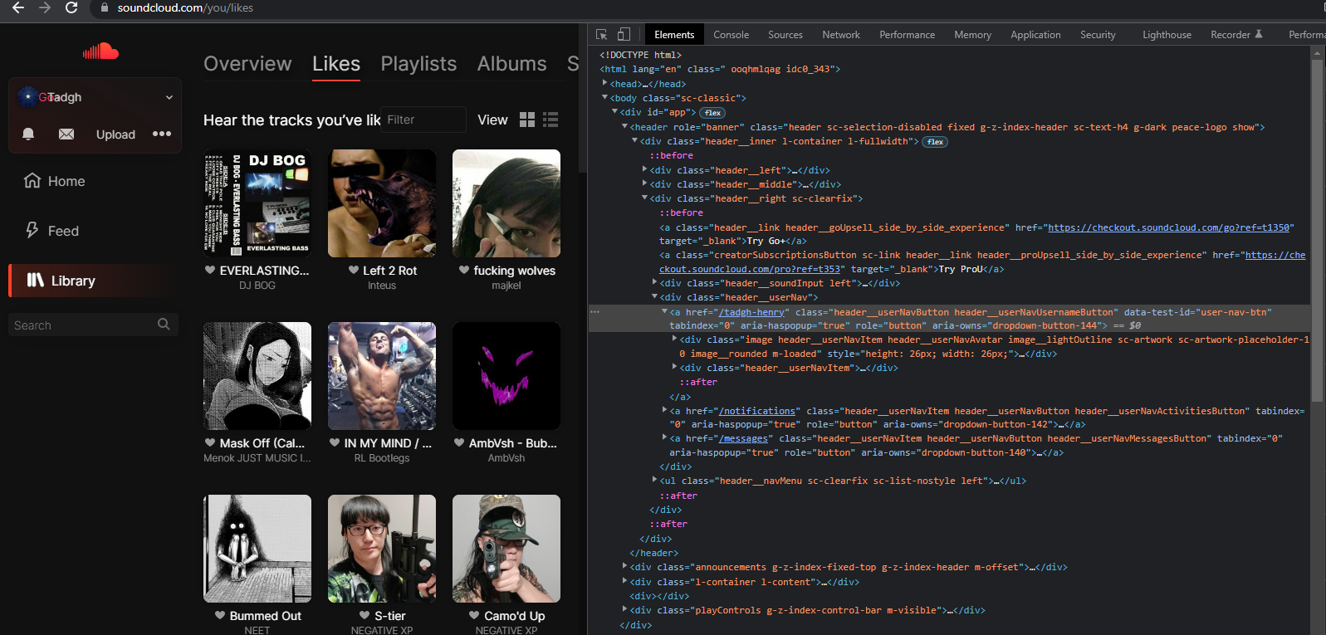The image size is (1326, 635).
Task: Click the flex badge on div app
Action: click(x=712, y=113)
